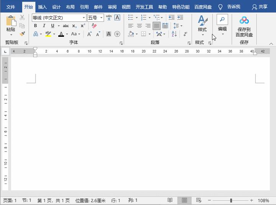The width and height of the screenshot is (276, 205).
Task: Switch to Web Layout view in status bar
Action: [199, 200]
